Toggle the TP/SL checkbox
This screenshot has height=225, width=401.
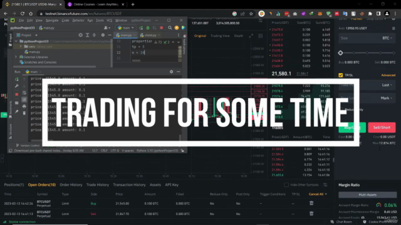(341, 75)
